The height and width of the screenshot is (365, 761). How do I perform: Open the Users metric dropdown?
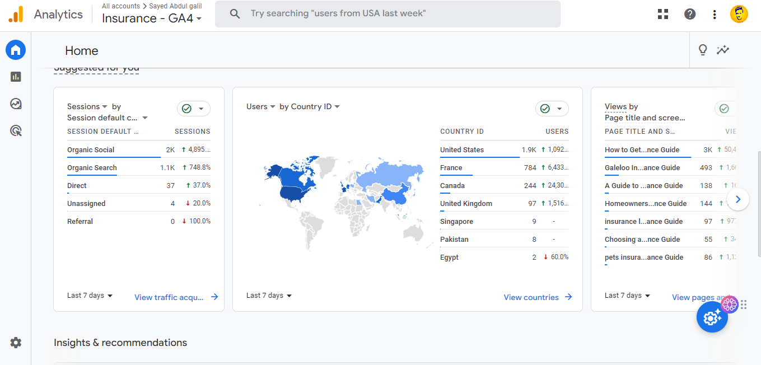tap(261, 106)
